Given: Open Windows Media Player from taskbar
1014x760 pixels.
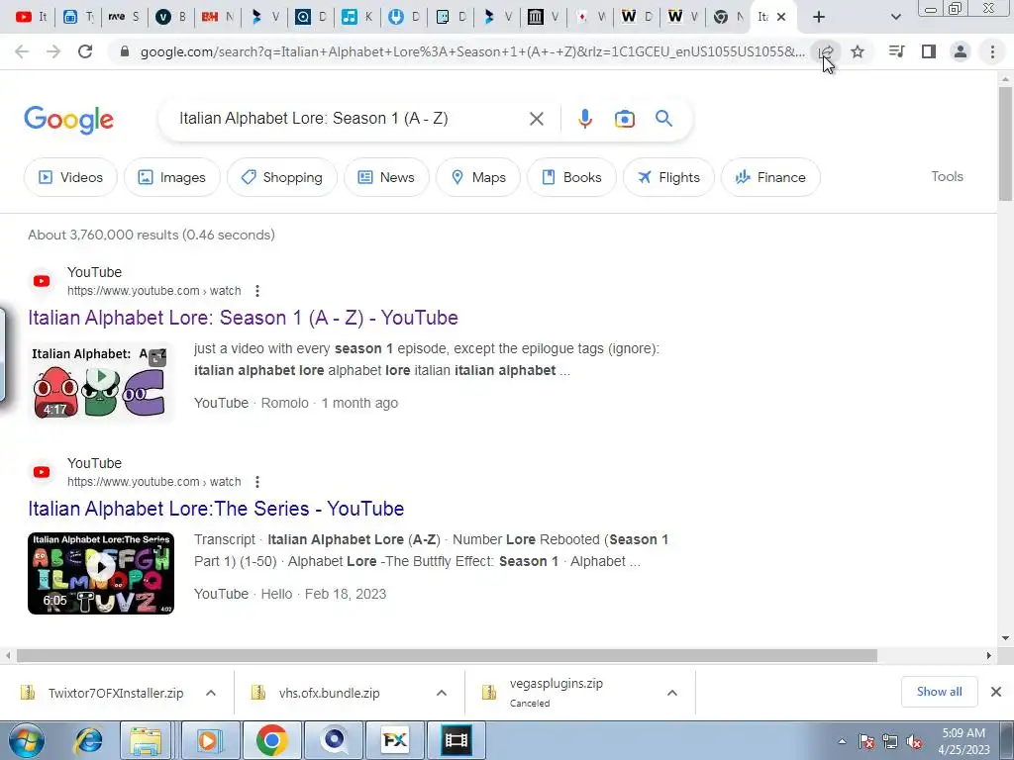Looking at the screenshot, I should [208, 740].
